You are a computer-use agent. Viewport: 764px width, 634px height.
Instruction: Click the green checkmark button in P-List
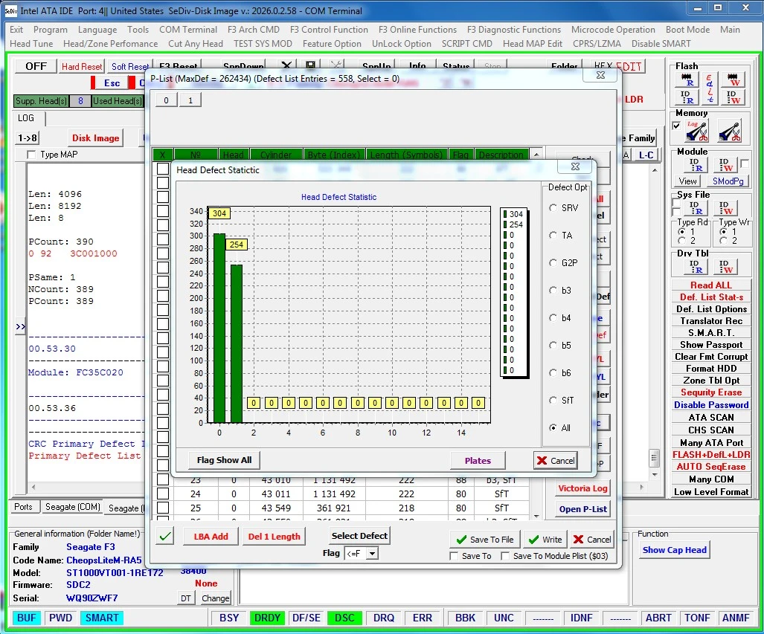tap(165, 537)
